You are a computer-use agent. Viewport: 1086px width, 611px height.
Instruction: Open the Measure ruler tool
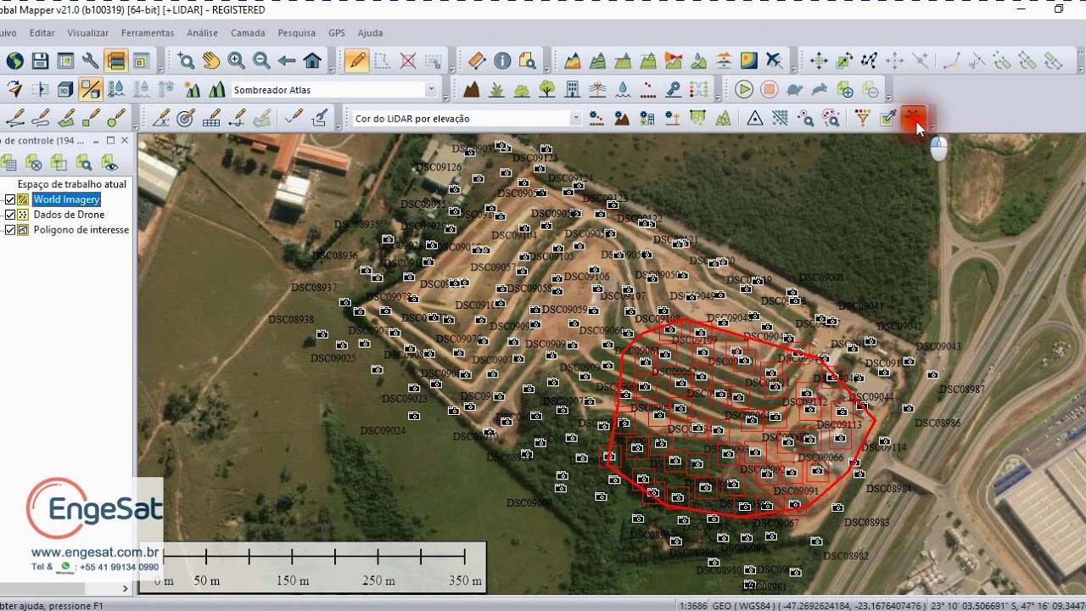coord(477,61)
